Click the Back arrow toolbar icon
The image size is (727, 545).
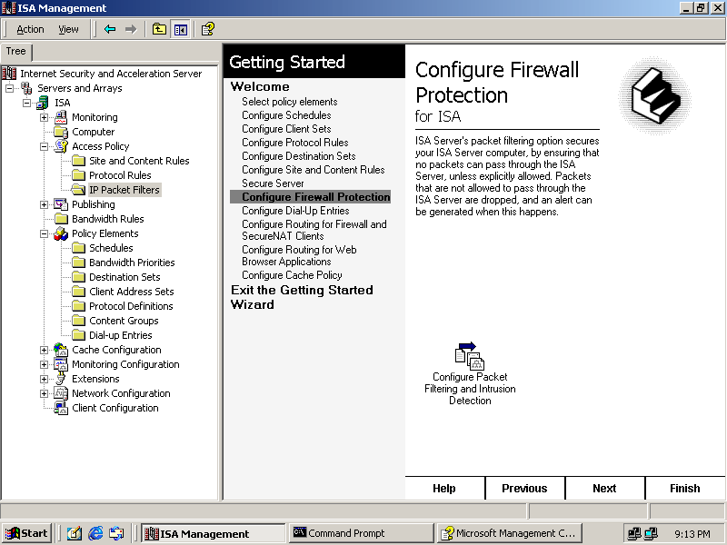(x=110, y=29)
